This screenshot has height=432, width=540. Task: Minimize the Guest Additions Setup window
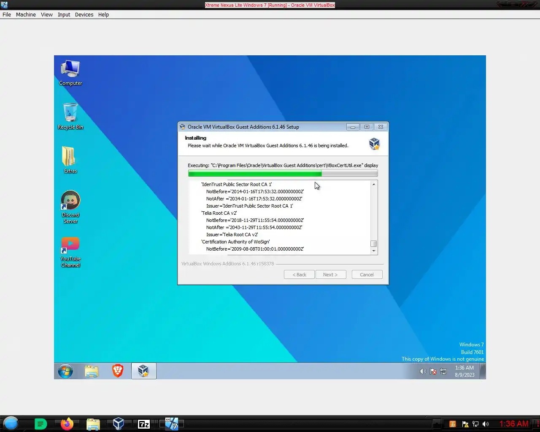[x=353, y=127]
